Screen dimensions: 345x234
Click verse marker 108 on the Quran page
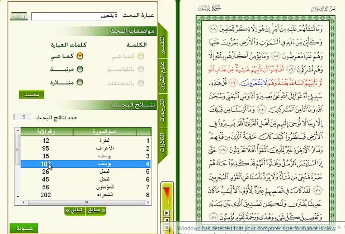pos(262,110)
